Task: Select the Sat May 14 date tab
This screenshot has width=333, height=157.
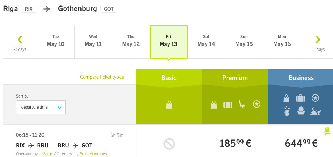Action: 206,42
